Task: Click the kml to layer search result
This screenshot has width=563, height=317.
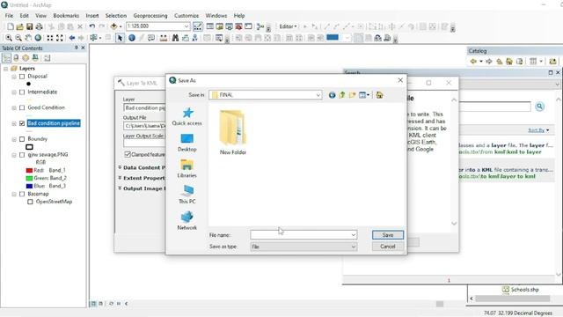Action: 506,149
